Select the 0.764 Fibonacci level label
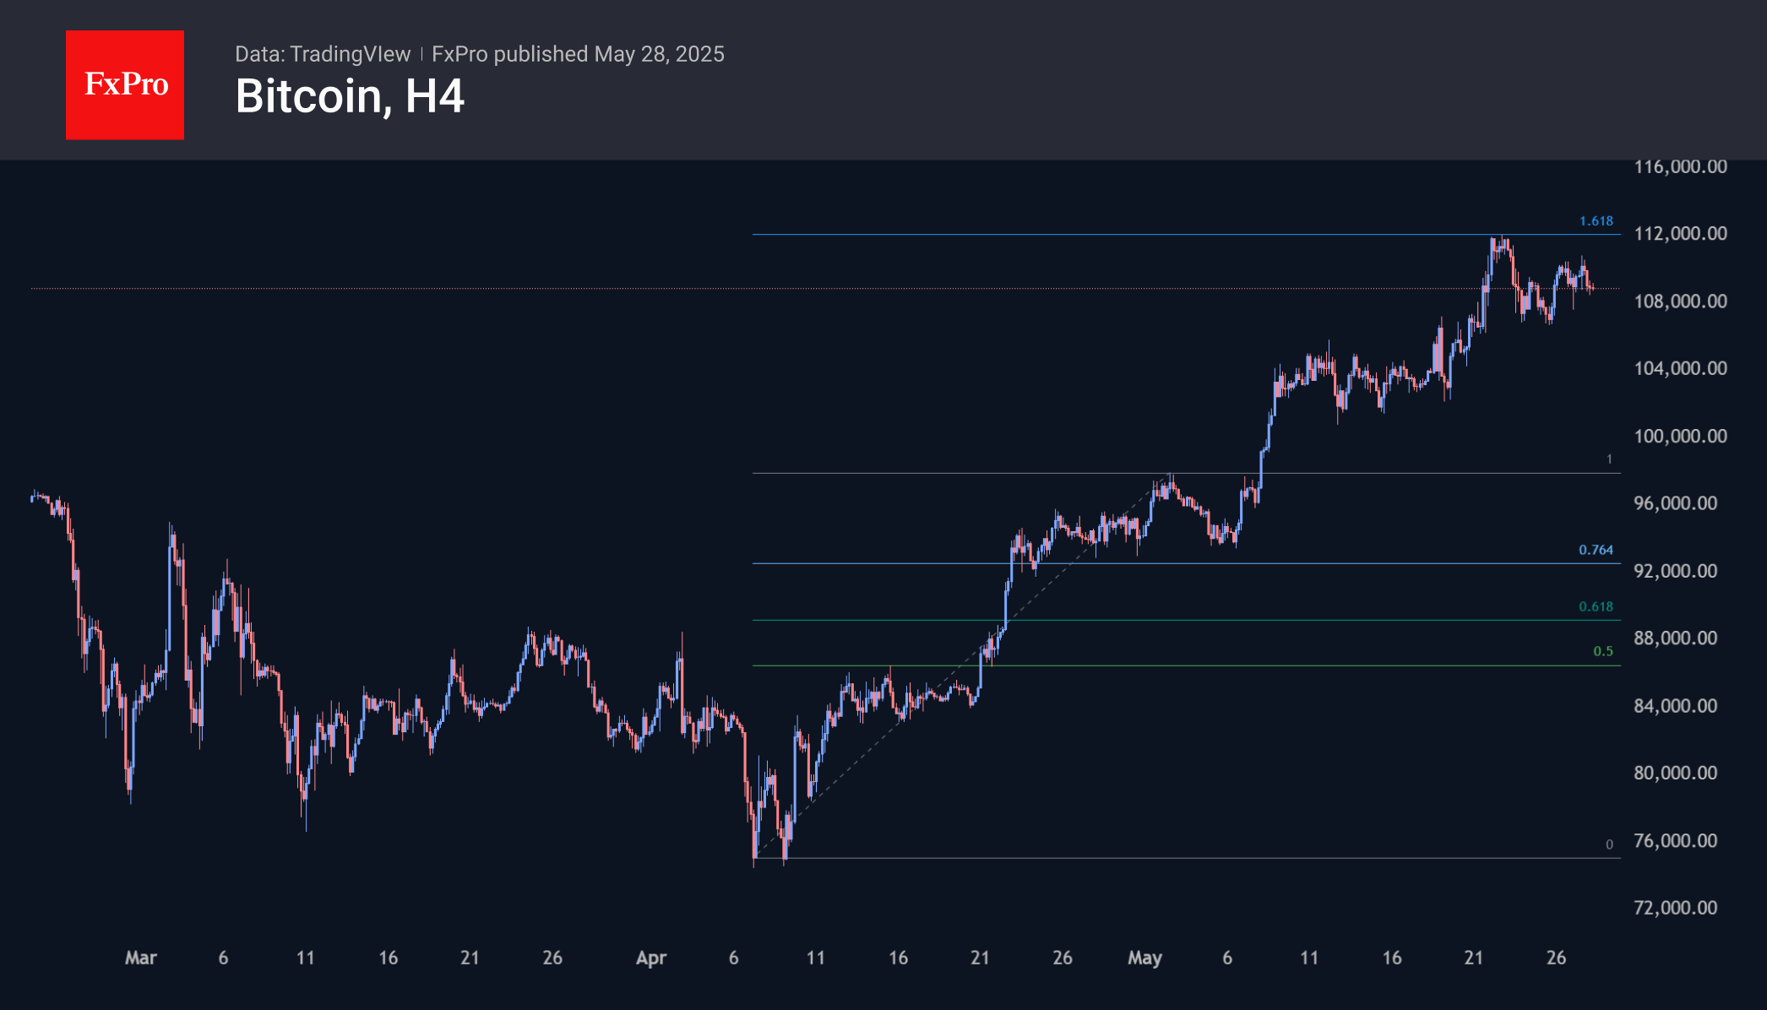This screenshot has height=1010, width=1767. pos(1596,550)
